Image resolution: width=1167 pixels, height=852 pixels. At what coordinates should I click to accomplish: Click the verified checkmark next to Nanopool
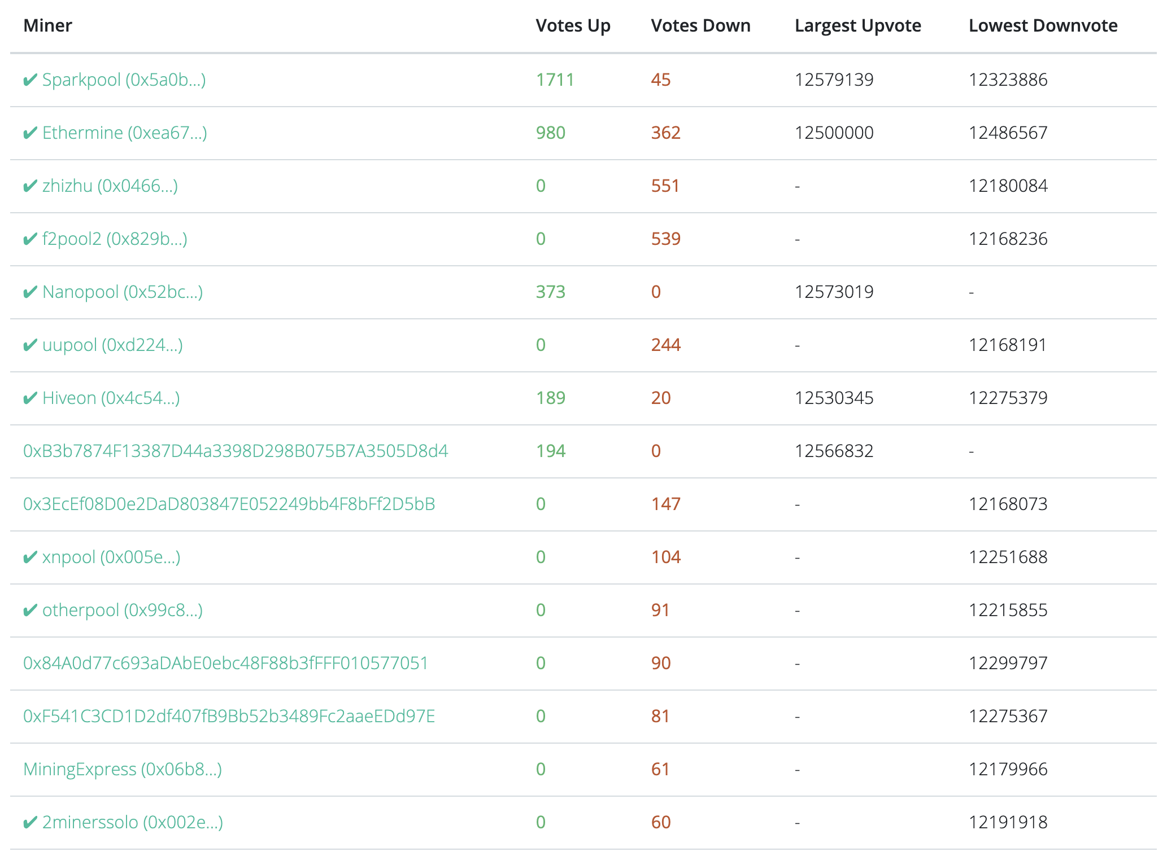[x=31, y=293]
